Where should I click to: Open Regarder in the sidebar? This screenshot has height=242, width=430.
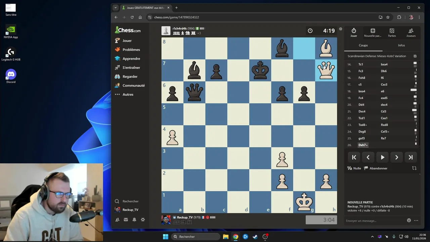pyautogui.click(x=126, y=77)
